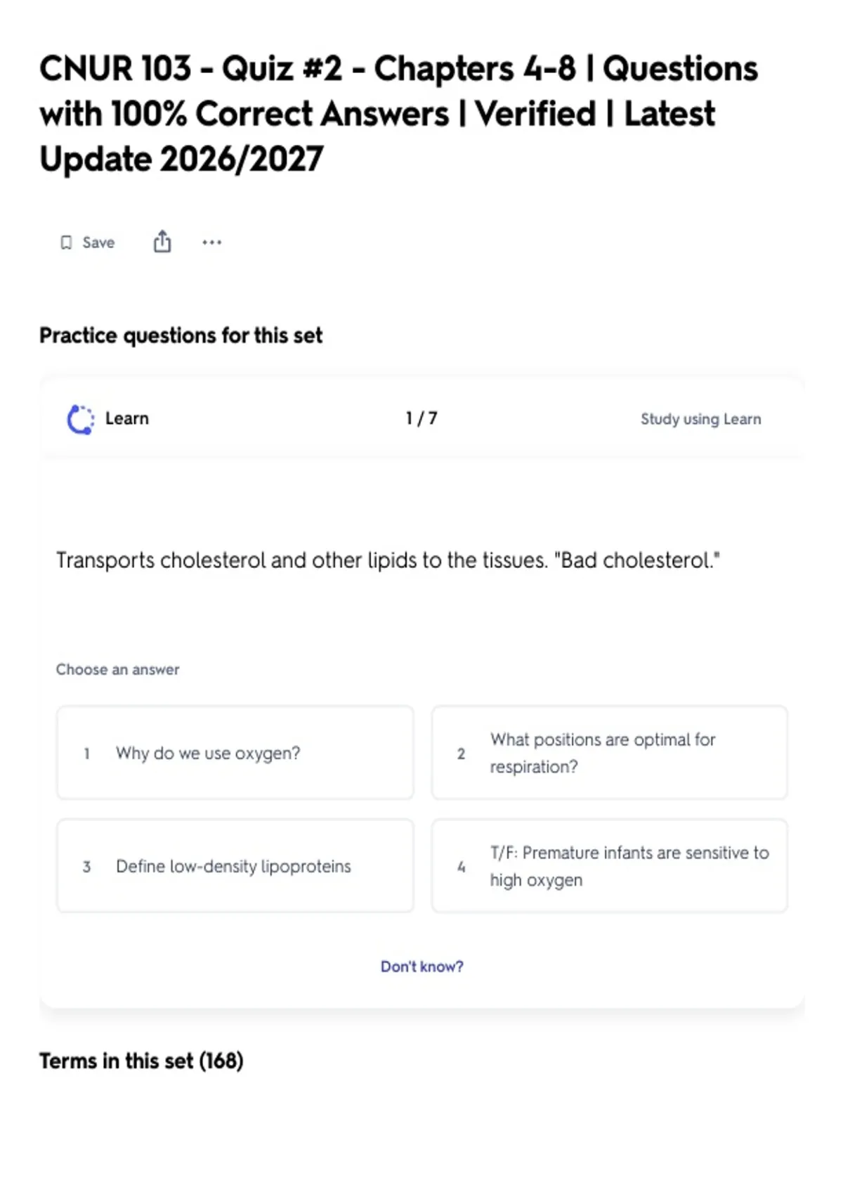Click the Save label

98,243
